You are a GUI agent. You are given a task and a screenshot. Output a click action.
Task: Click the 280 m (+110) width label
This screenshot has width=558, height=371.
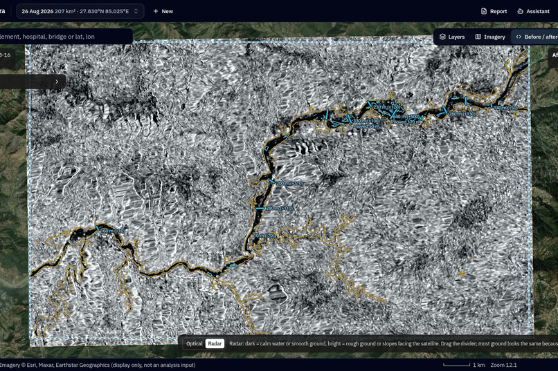pyautogui.click(x=280, y=208)
